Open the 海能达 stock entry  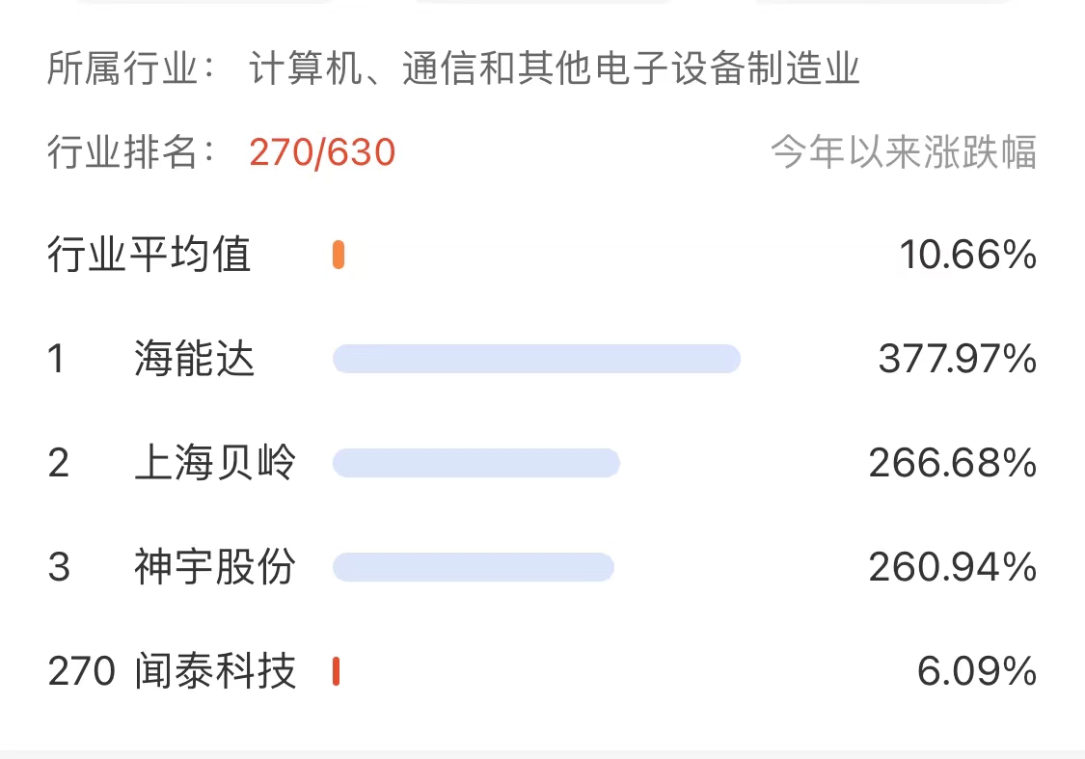coord(195,359)
